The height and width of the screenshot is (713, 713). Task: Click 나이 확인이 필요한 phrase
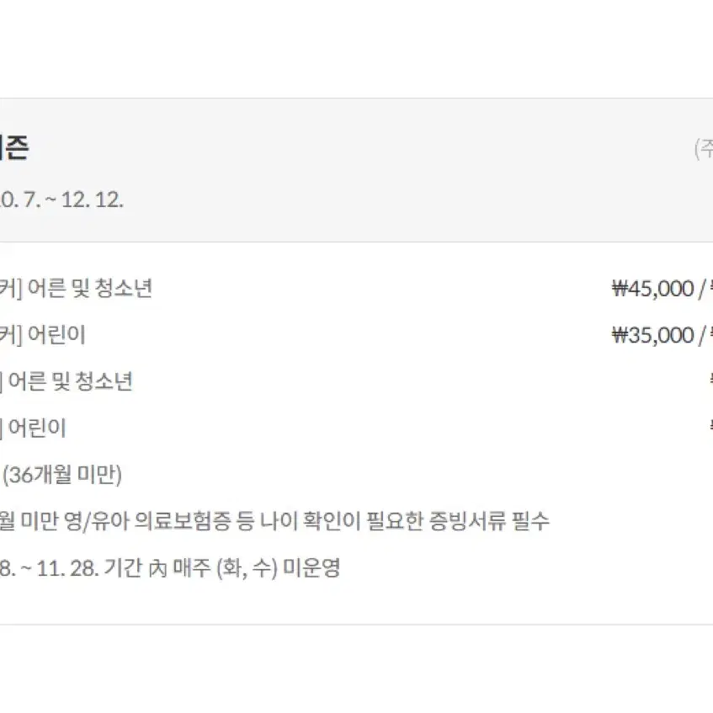[342, 521]
